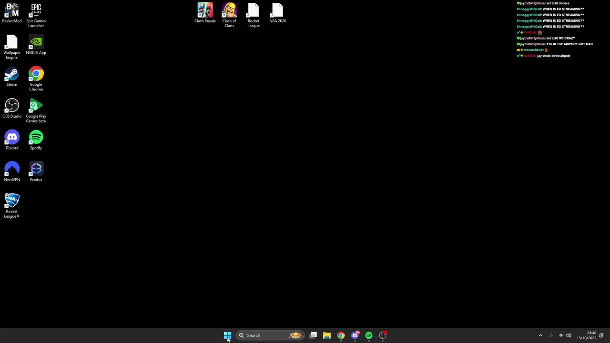The image size is (610, 343).
Task: Open Chrome from the taskbar
Action: click(341, 335)
